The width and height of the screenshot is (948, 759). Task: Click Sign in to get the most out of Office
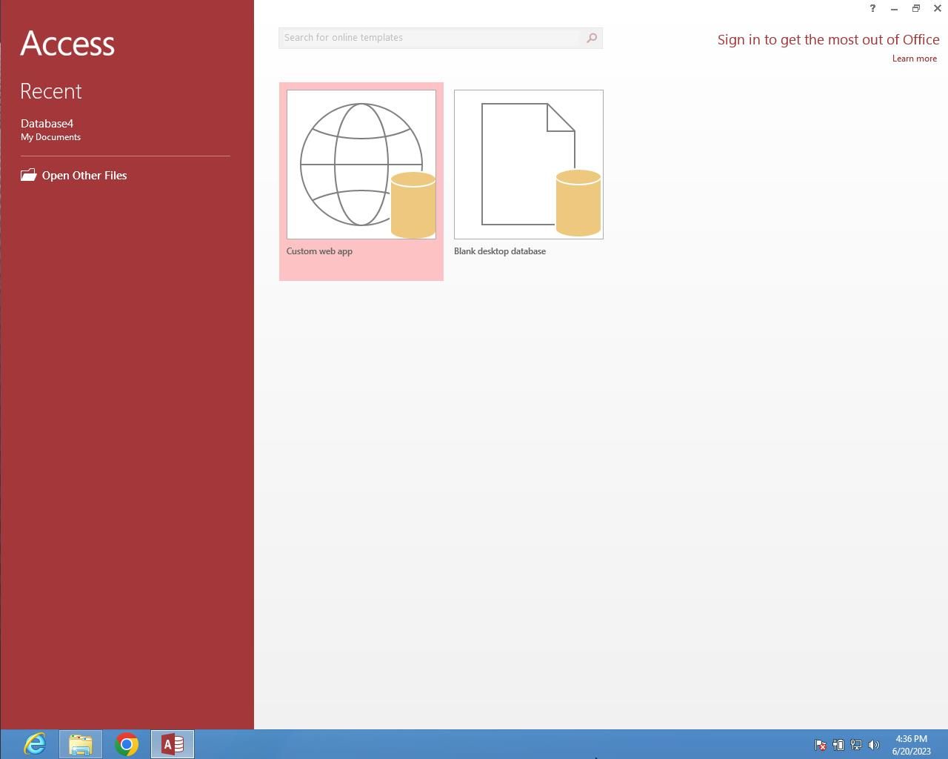(x=827, y=40)
